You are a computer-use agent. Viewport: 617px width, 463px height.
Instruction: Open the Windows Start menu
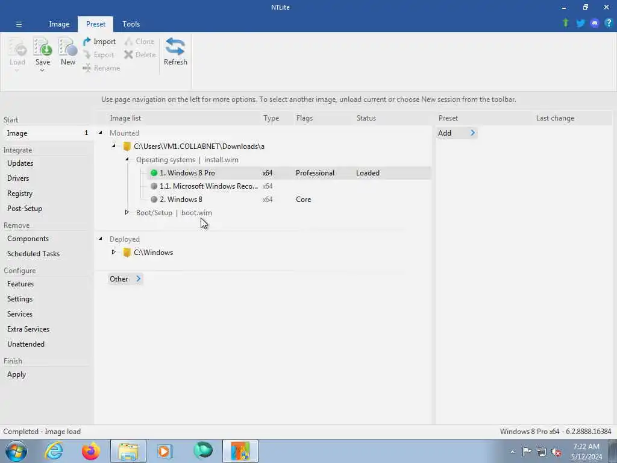tap(16, 451)
